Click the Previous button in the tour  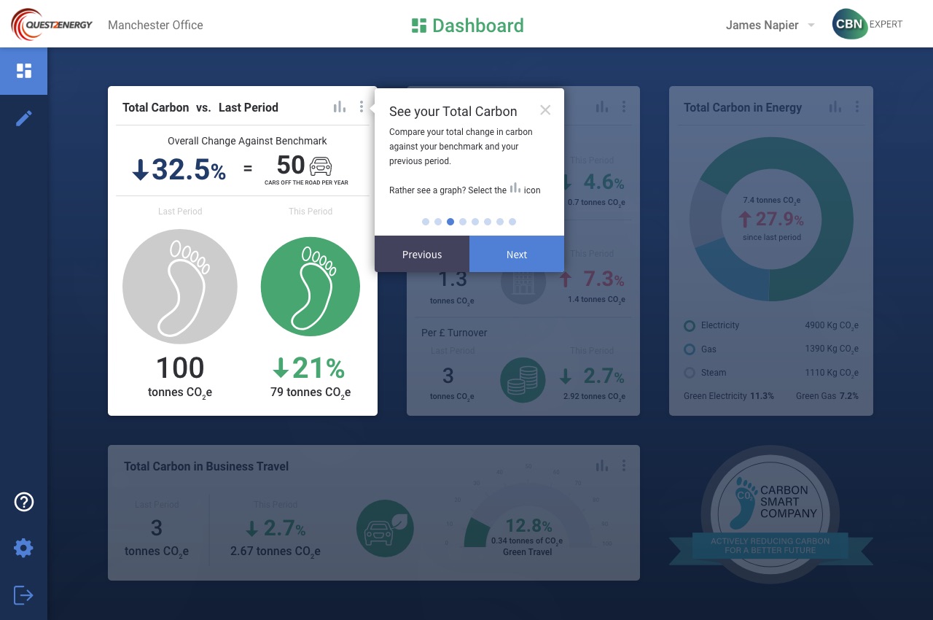[422, 255]
